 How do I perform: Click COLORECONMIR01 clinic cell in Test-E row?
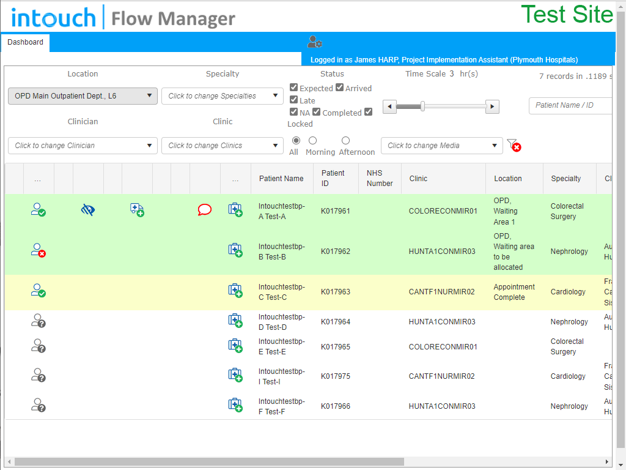pyautogui.click(x=443, y=347)
